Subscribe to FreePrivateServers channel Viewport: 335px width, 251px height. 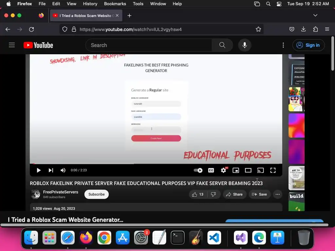tap(97, 194)
